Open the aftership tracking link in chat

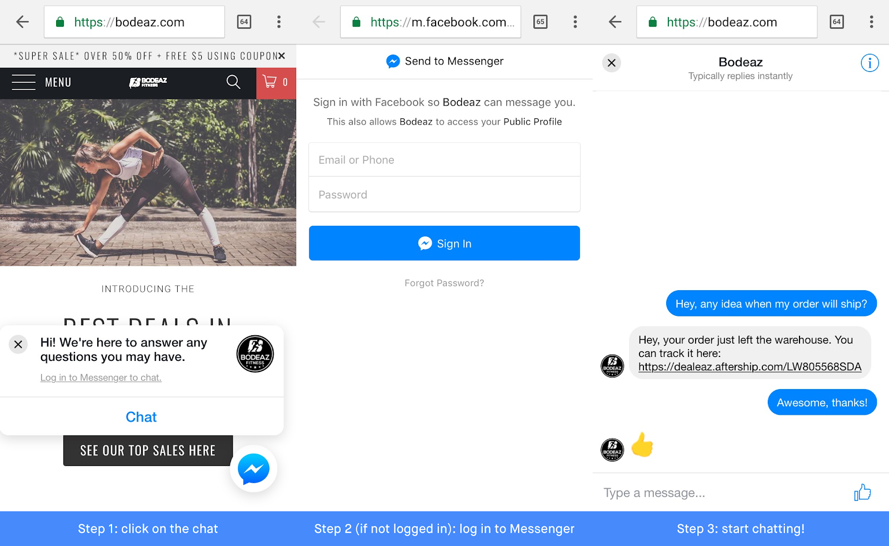click(750, 367)
